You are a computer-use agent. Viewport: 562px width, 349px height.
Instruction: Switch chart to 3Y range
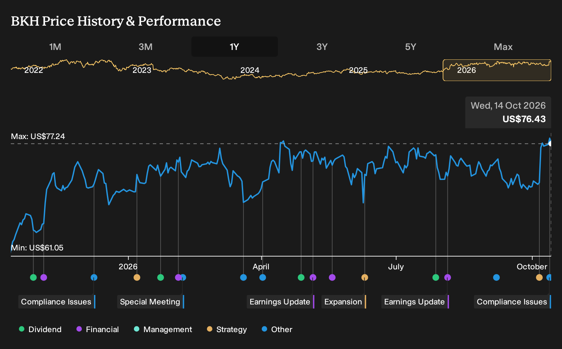(322, 47)
